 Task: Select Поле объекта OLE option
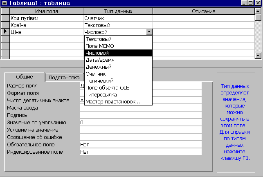click(x=119, y=88)
